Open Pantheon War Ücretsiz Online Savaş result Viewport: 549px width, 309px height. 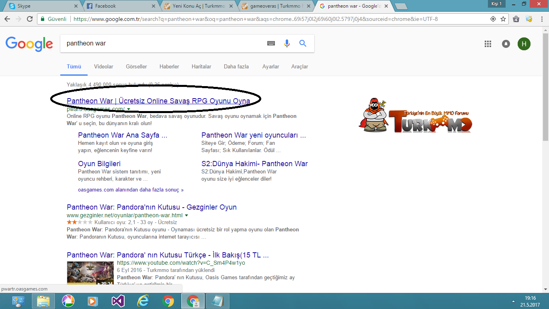click(x=158, y=101)
